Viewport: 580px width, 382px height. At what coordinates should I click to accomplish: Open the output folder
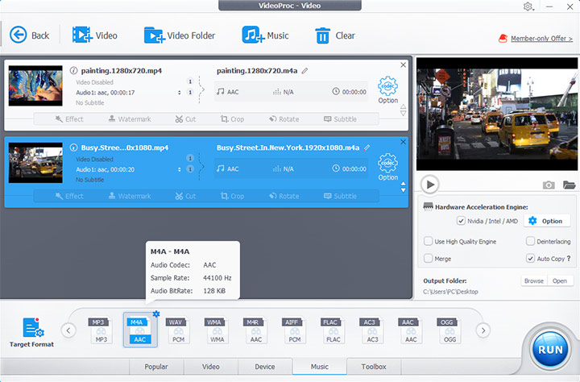(560, 281)
